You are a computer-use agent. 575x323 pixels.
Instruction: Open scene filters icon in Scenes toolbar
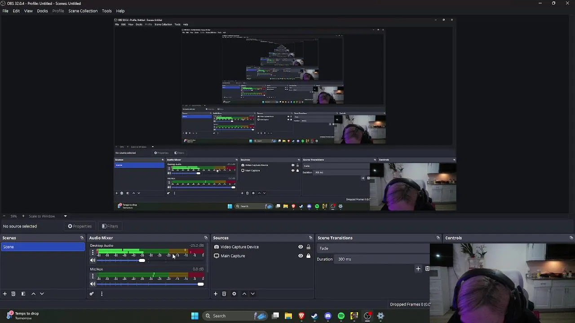(23, 294)
